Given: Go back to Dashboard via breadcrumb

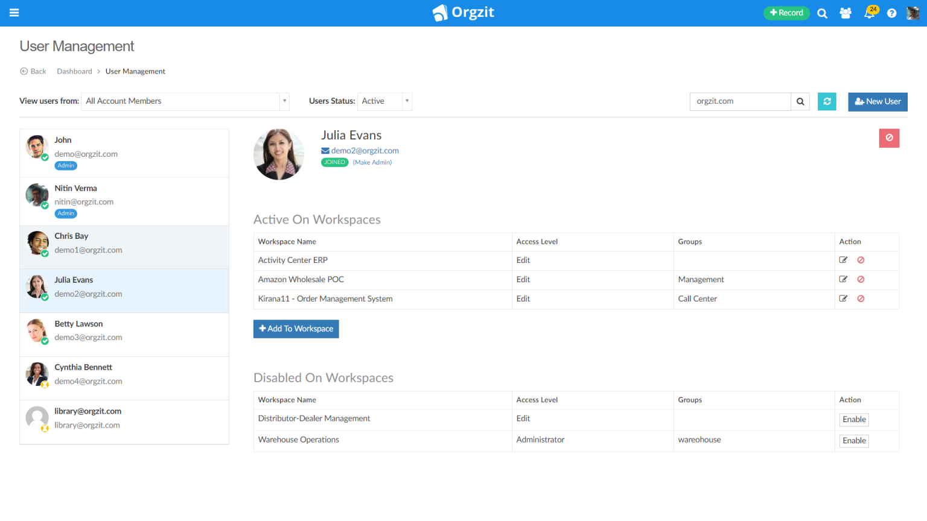Looking at the screenshot, I should (x=74, y=71).
